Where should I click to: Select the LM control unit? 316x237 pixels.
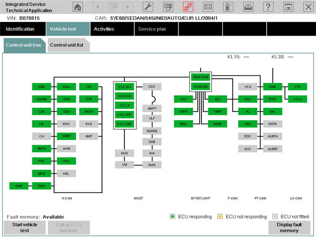(x=41, y=124)
